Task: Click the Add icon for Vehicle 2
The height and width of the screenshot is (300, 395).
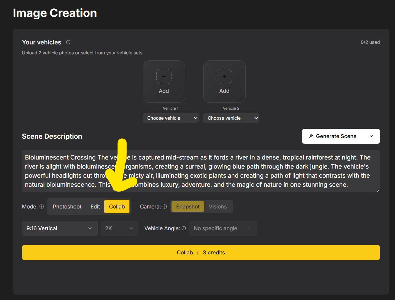Action: pos(224,76)
